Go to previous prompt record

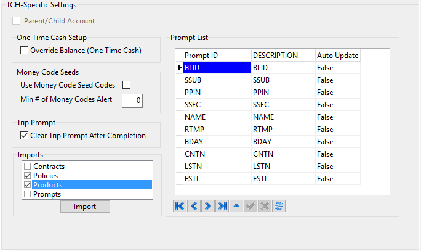(194, 206)
